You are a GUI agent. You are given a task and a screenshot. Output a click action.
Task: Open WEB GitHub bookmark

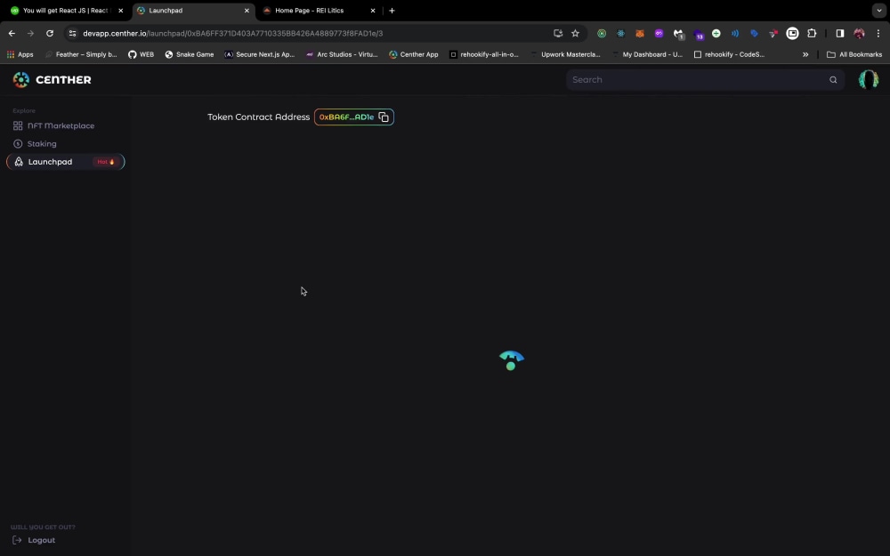coord(141,54)
